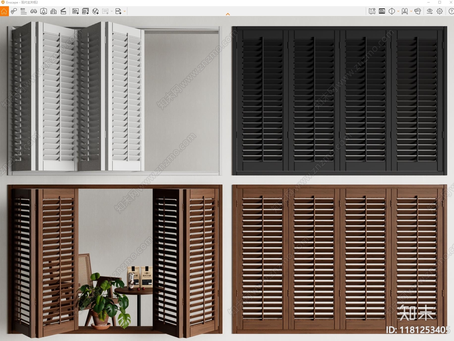
Task: Click the V-Ray scene export icon
Action: pos(96,11)
